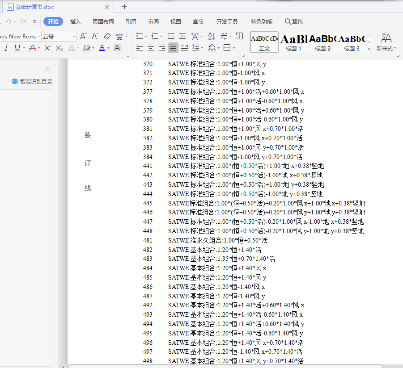Open the 视图 tab
This screenshot has height=368, width=403.
(x=175, y=22)
